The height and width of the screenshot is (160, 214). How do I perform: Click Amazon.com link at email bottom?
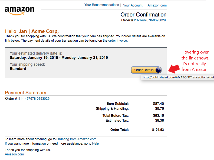coord(14,154)
